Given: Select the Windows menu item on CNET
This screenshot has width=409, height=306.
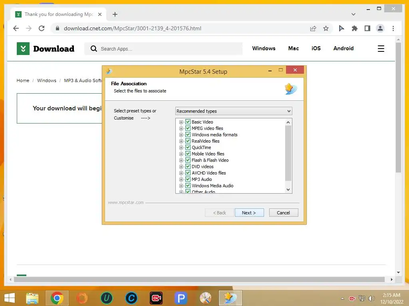Looking at the screenshot, I should click(264, 48).
